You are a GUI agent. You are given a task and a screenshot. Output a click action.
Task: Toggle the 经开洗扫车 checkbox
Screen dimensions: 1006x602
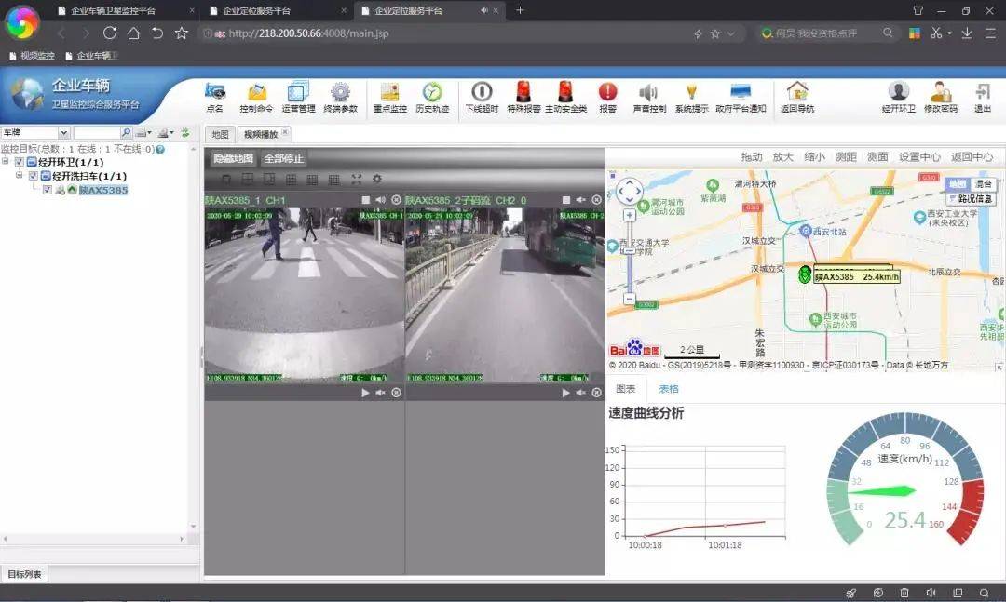(34, 176)
